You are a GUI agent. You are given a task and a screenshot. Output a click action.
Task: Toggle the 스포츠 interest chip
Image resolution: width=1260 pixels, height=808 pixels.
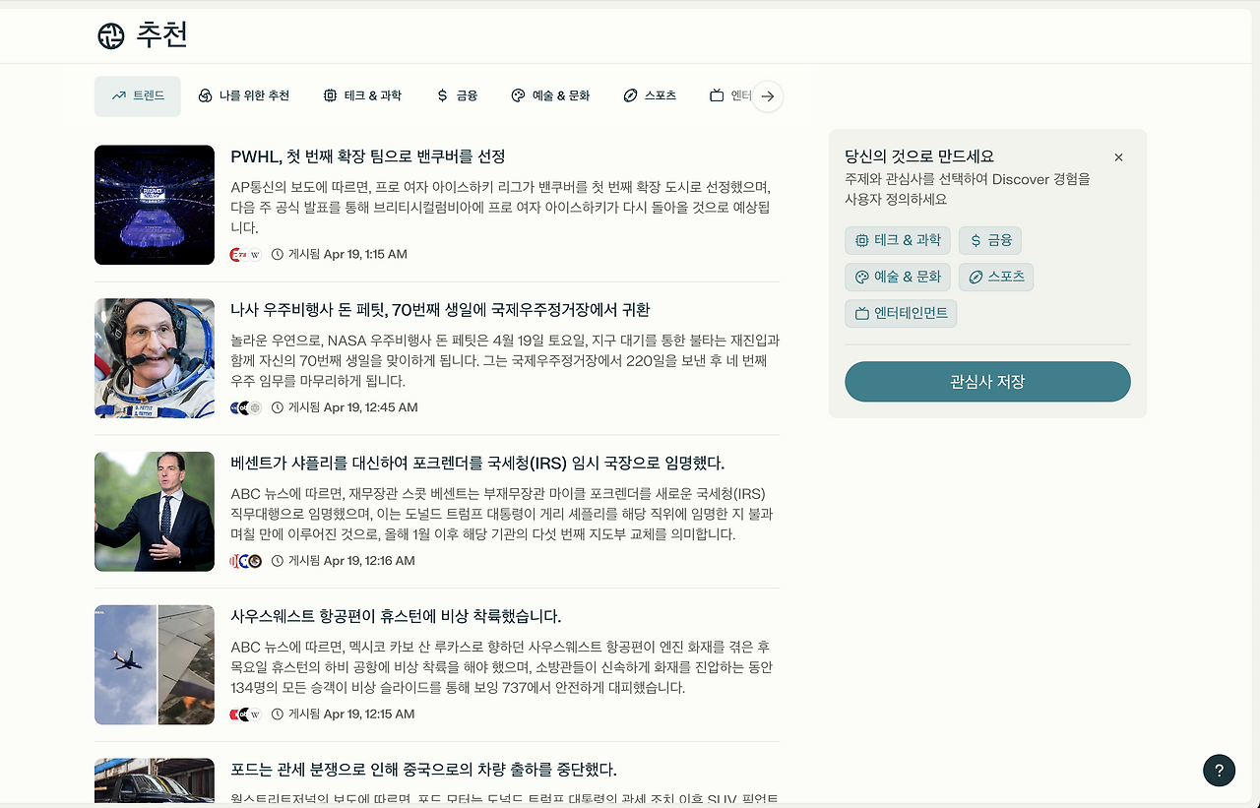point(996,278)
